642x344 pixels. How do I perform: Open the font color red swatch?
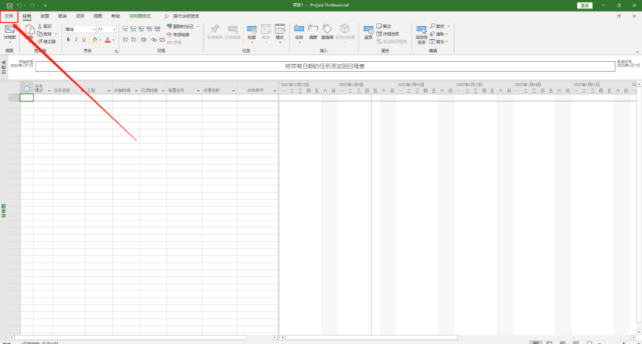point(108,40)
